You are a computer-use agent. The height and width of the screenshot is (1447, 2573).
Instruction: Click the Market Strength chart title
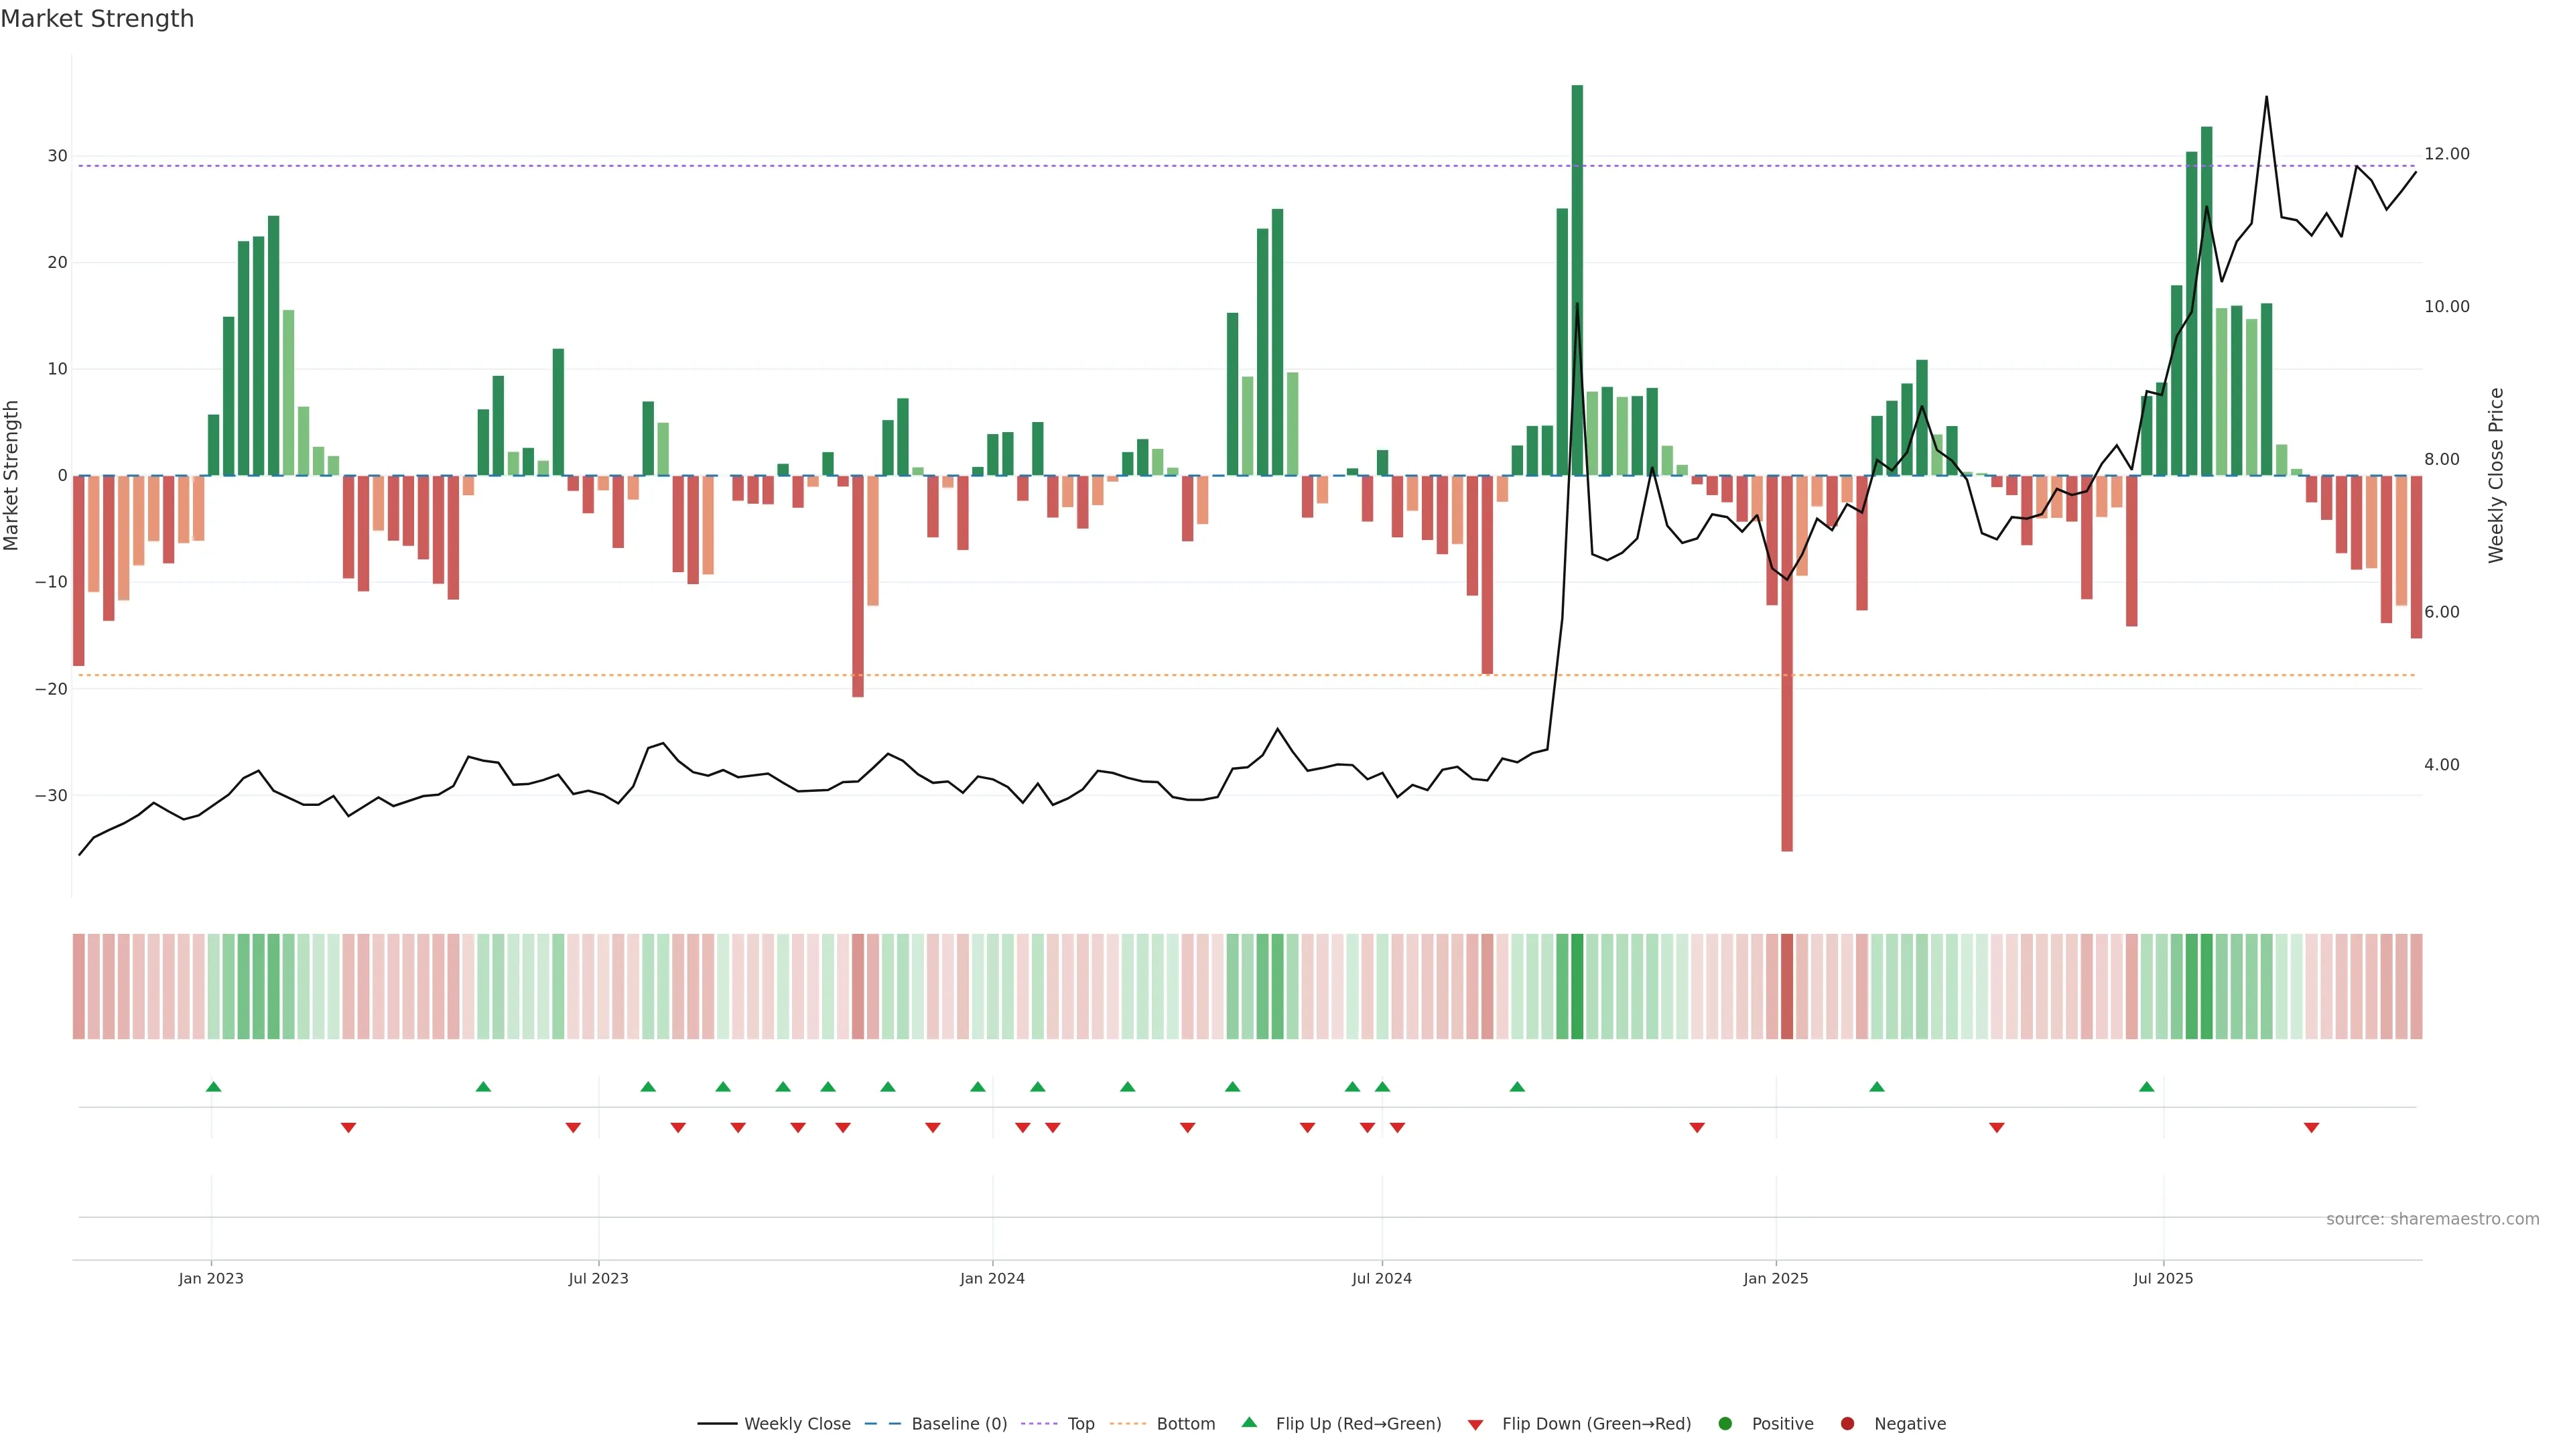click(97, 18)
